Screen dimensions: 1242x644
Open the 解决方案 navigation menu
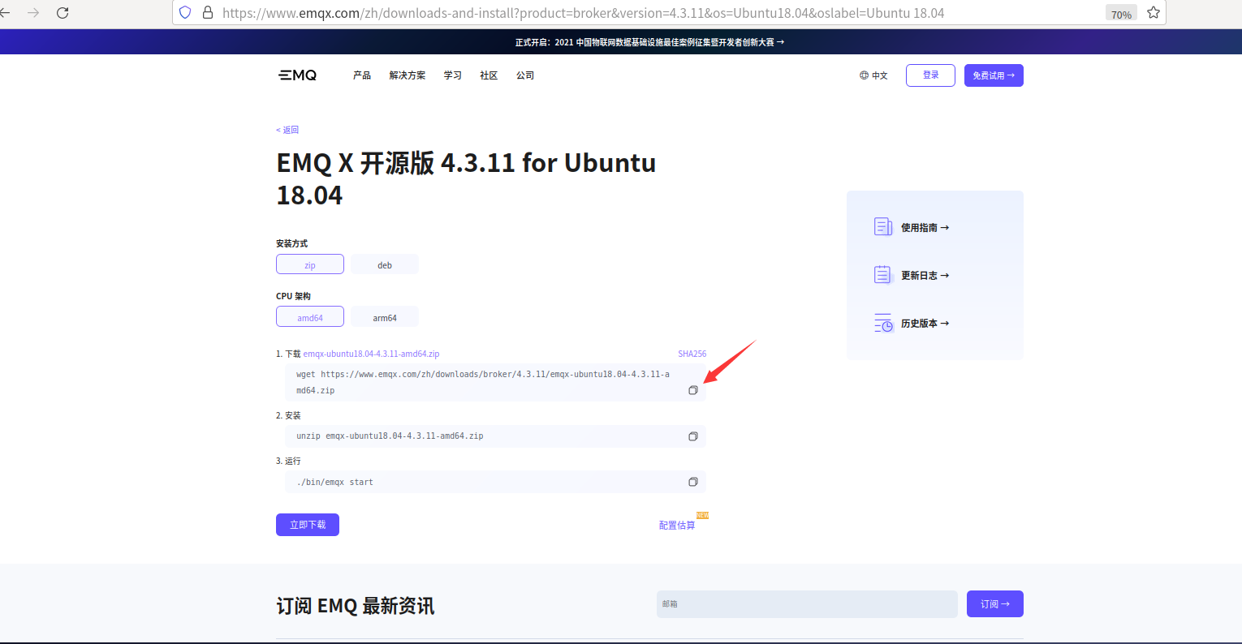click(x=408, y=75)
